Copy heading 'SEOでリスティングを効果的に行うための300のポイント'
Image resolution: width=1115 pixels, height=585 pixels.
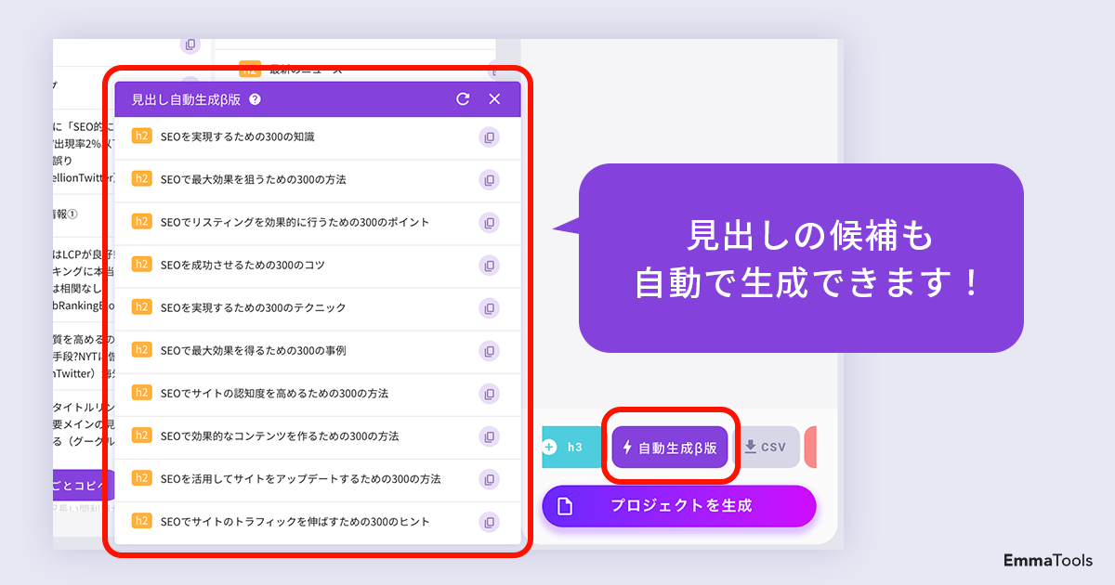click(x=490, y=223)
